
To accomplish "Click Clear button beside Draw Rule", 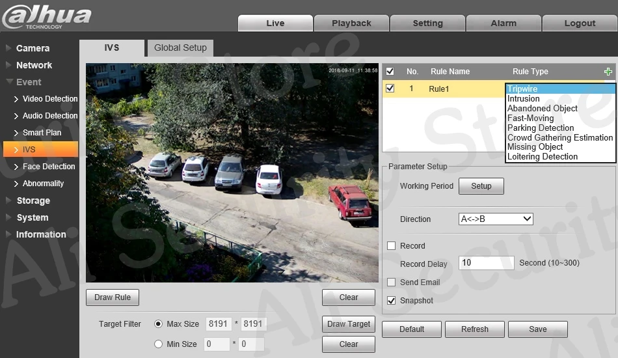I will pos(349,297).
